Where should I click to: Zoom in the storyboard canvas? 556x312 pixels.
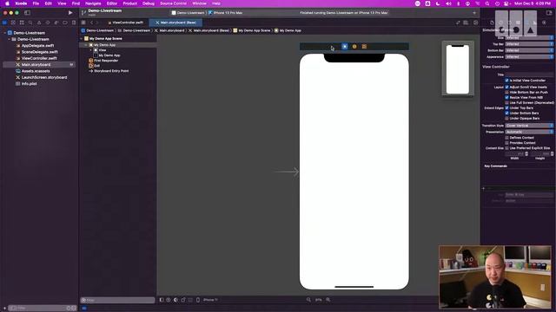pos(328,300)
